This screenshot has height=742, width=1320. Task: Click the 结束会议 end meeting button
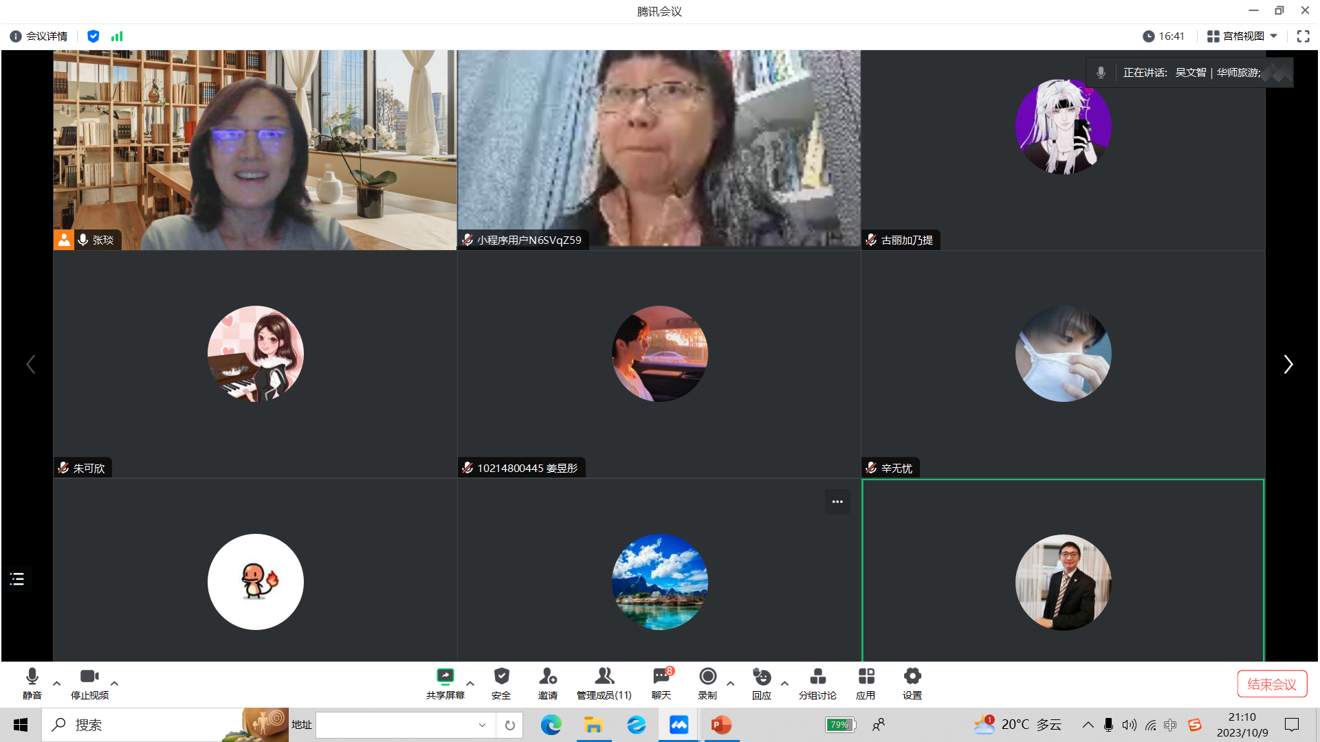tap(1271, 684)
